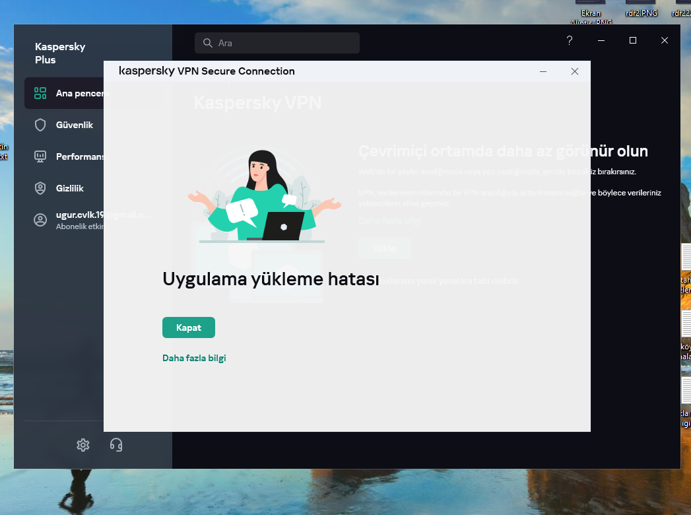Click the Kapat button in VPN dialog
The height and width of the screenshot is (515, 691).
189,327
